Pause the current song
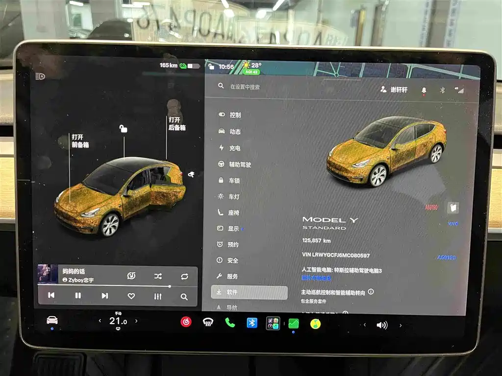This screenshot has width=502, height=376. tap(78, 295)
